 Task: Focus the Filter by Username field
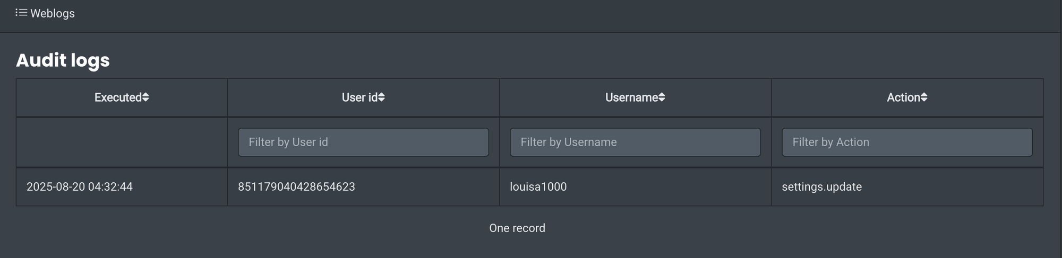[635, 142]
